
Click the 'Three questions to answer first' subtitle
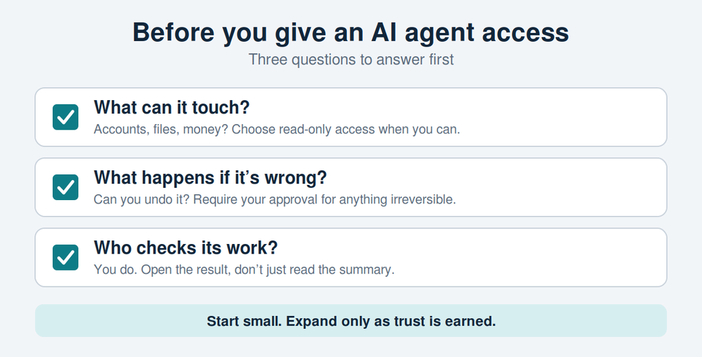coord(351,60)
